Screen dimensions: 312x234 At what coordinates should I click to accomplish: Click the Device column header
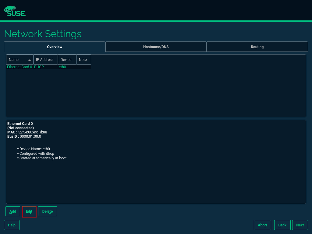[x=66, y=59]
